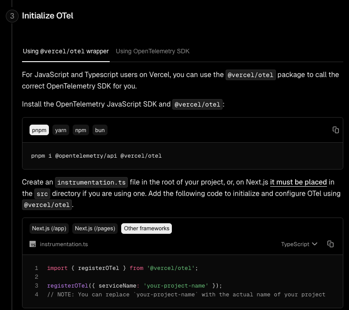Click the TS file icon

point(33,244)
